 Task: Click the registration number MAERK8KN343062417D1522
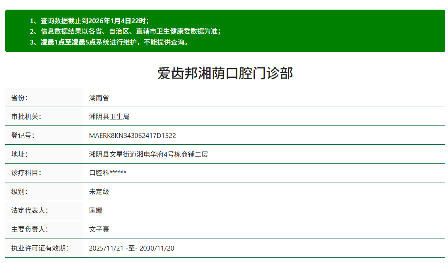132,136
